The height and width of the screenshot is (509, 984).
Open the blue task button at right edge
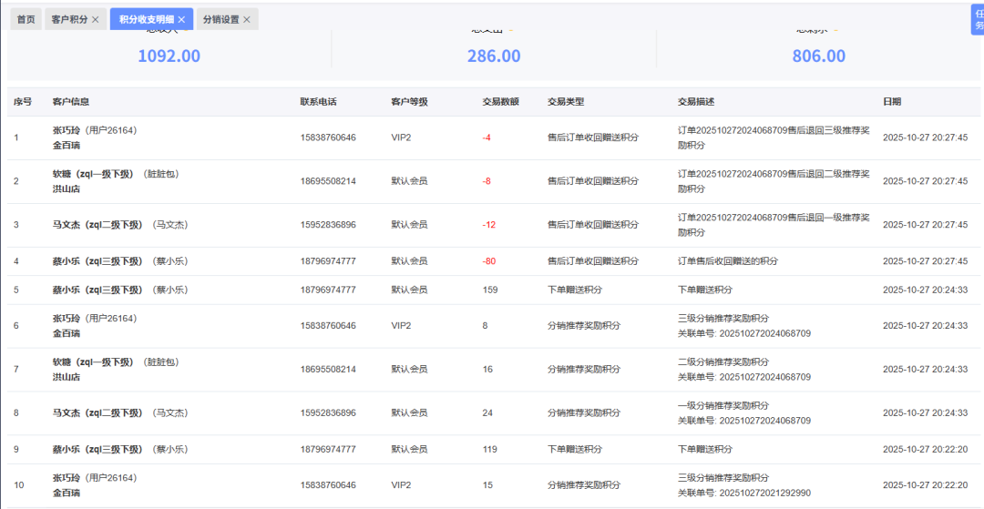978,19
